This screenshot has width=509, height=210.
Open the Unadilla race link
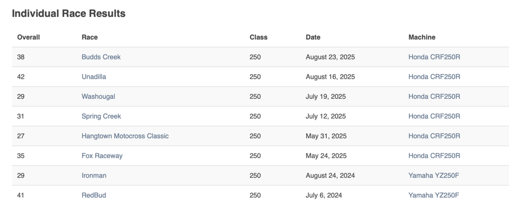[94, 77]
